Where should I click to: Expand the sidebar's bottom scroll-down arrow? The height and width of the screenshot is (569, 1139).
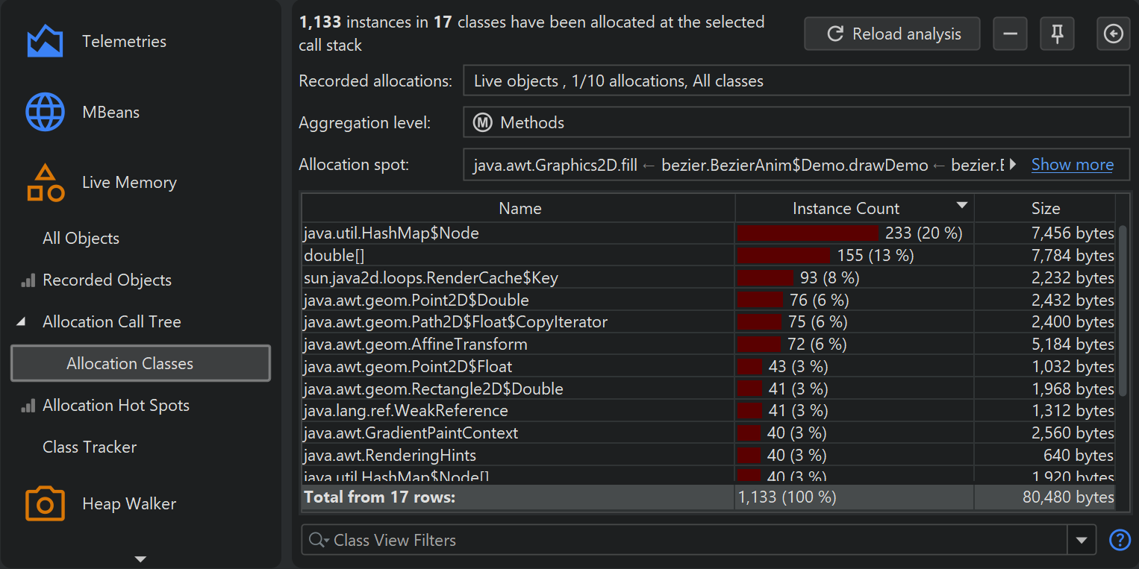tap(140, 559)
